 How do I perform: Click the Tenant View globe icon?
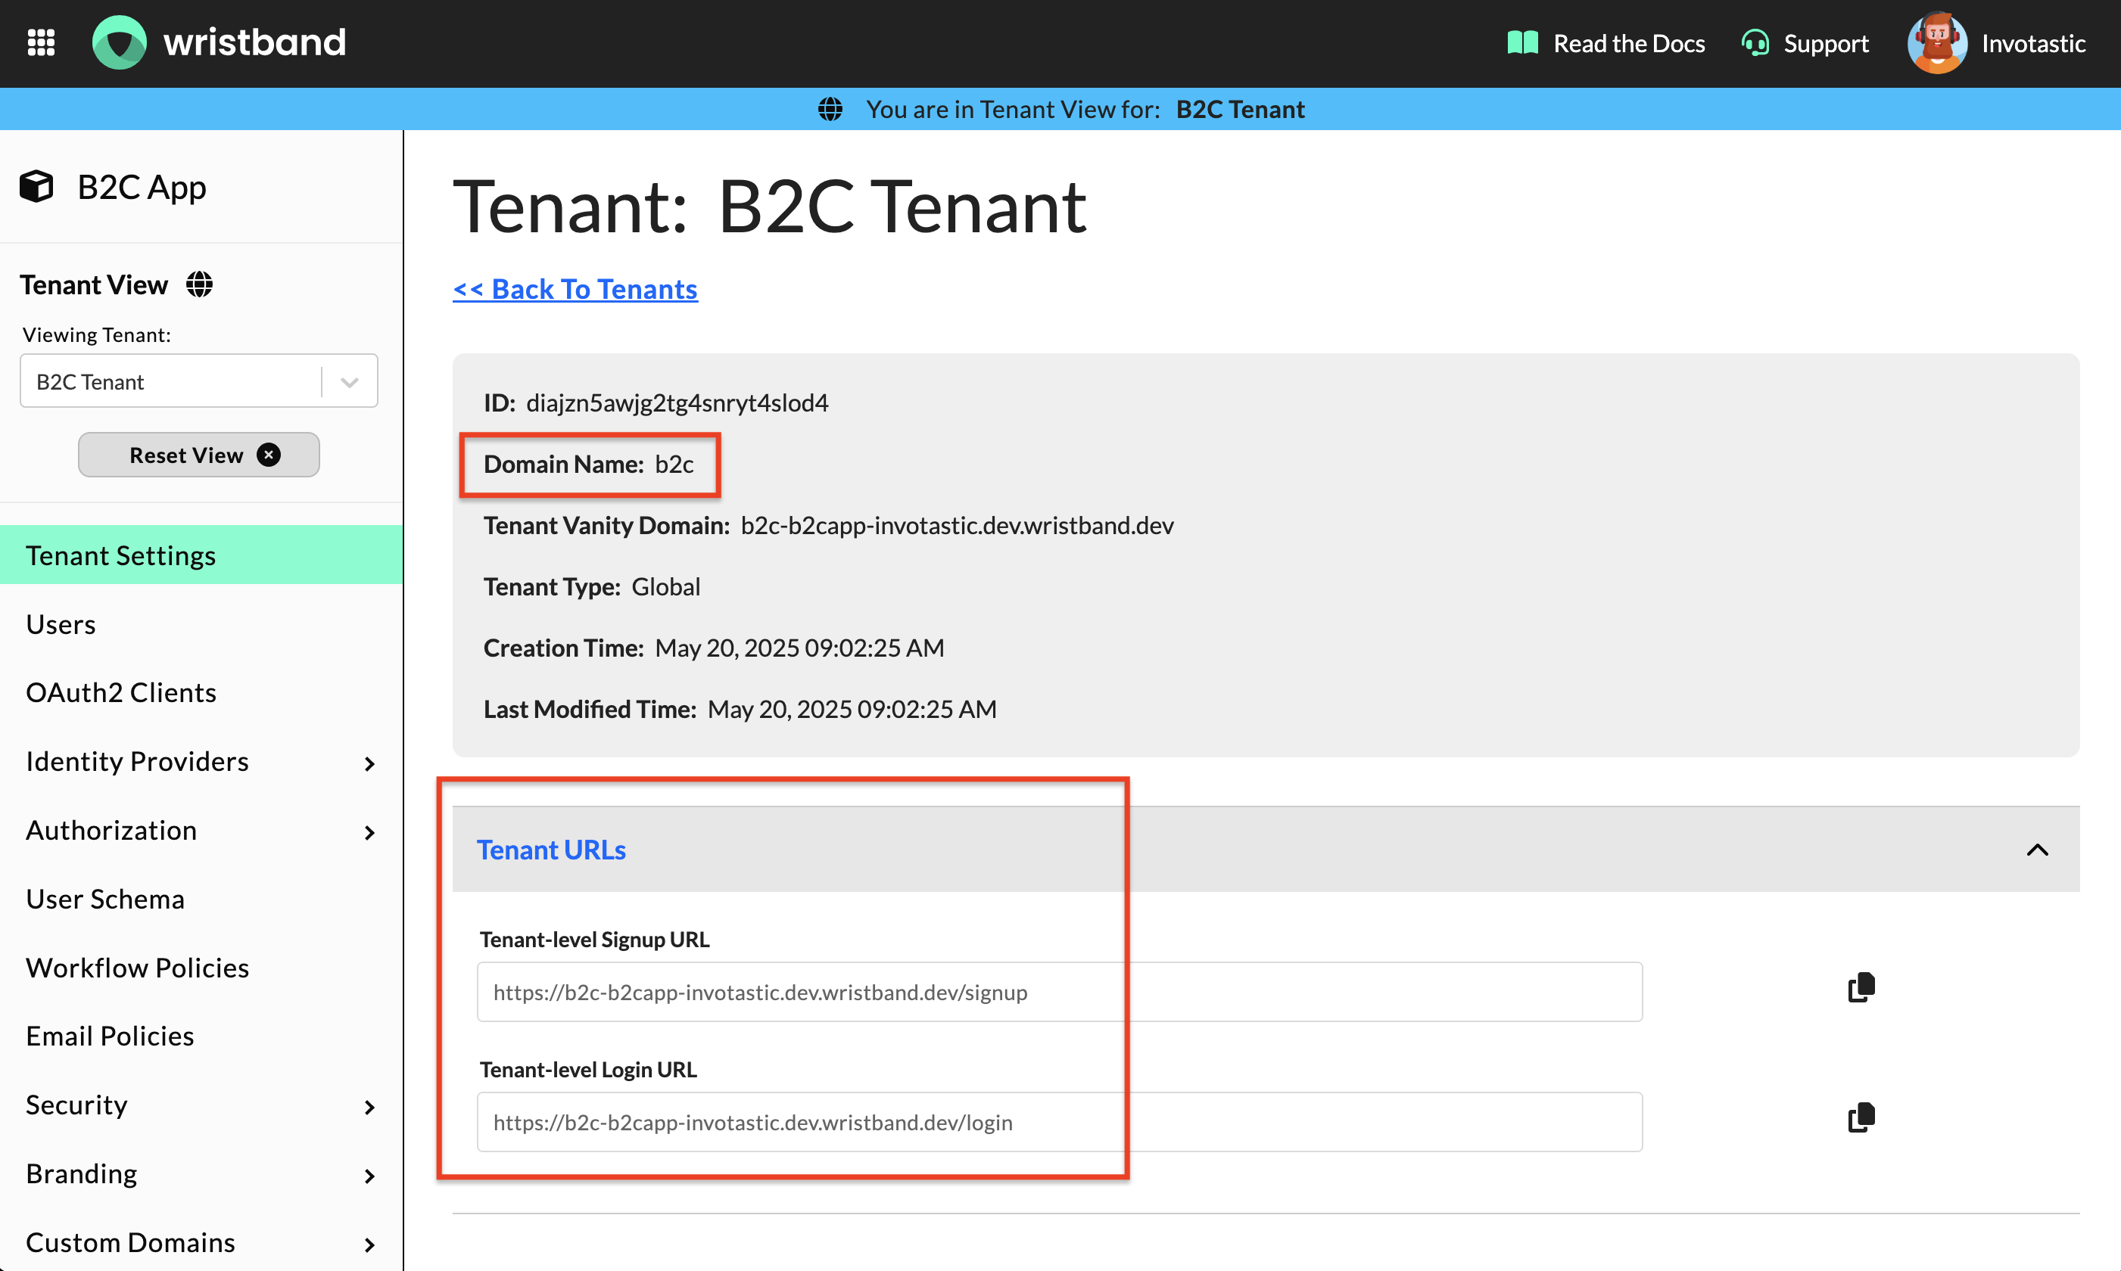[x=199, y=284]
